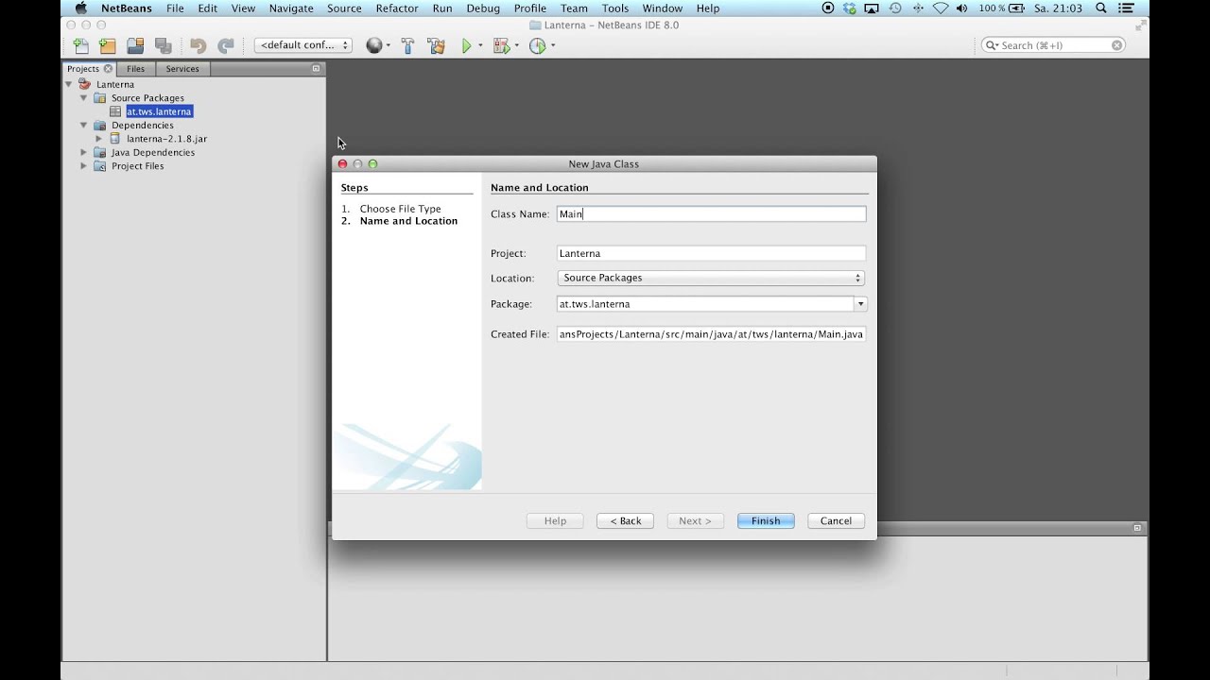Click the Undo toolbar icon
This screenshot has width=1210, height=680.
(198, 45)
